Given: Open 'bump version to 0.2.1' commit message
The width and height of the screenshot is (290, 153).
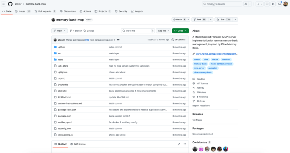Looking at the screenshot, I should (x=119, y=116).
